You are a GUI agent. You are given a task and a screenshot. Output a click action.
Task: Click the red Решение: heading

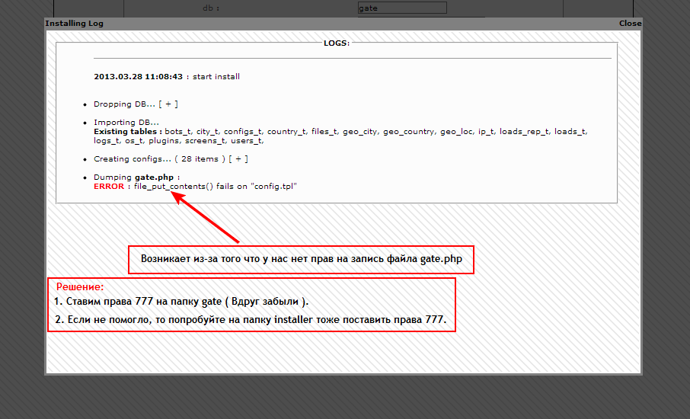pos(79,287)
